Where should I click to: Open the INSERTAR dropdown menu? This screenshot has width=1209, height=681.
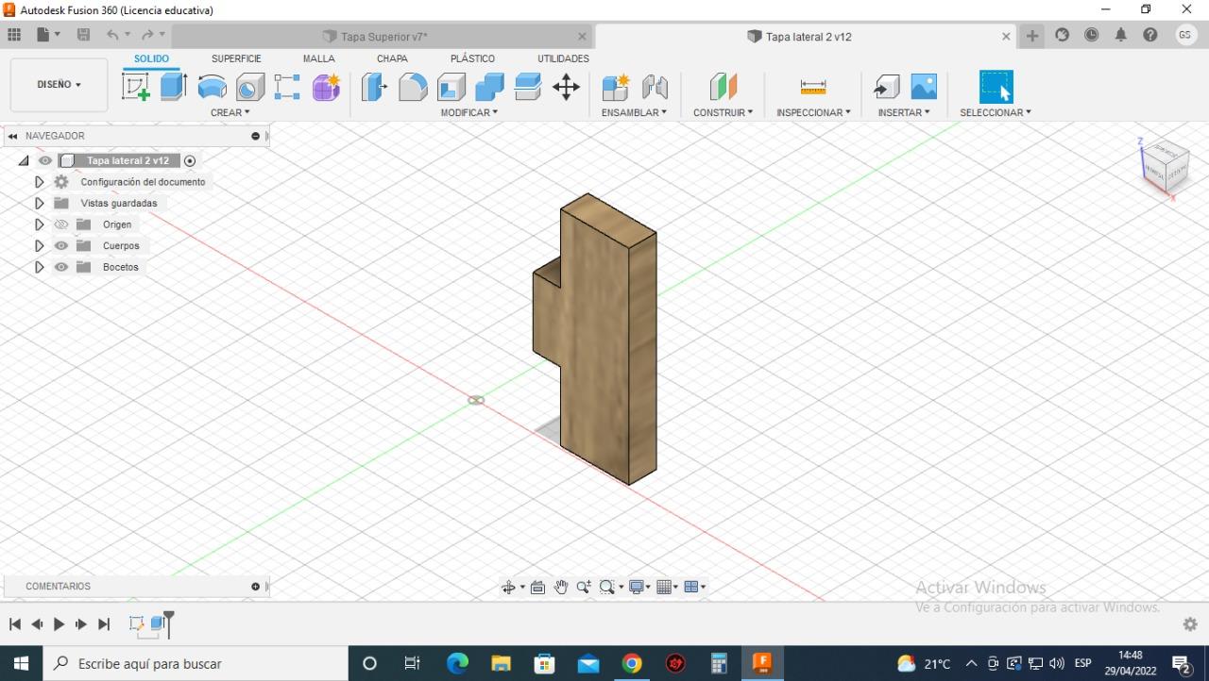[904, 112]
